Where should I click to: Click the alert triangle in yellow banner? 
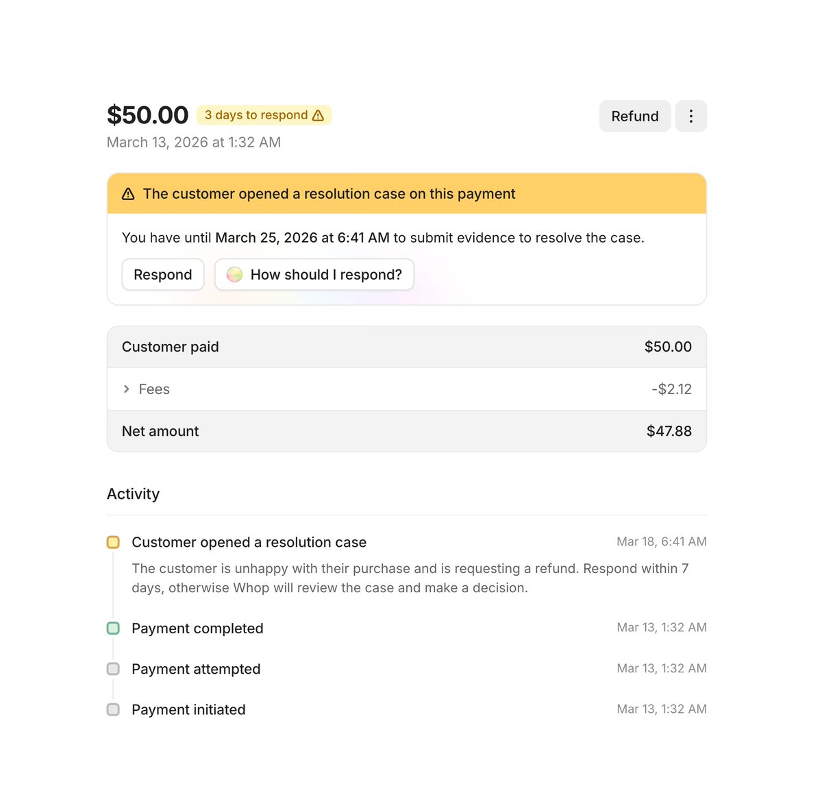(128, 194)
